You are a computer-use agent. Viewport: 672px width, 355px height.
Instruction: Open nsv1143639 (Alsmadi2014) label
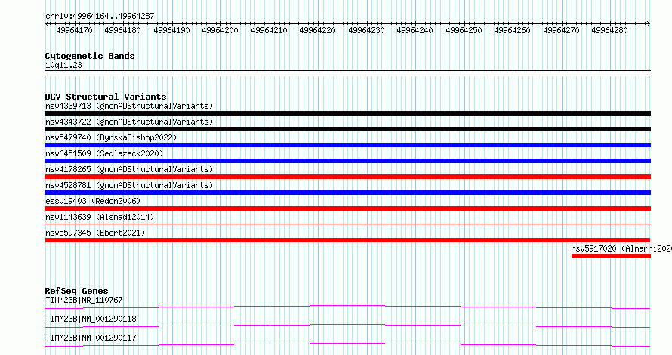[100, 217]
